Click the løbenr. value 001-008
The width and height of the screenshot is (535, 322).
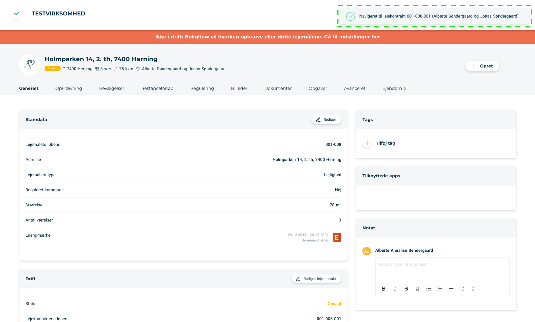click(333, 144)
